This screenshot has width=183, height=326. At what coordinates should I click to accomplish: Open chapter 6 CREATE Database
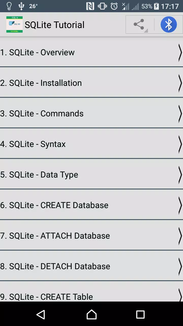91,205
